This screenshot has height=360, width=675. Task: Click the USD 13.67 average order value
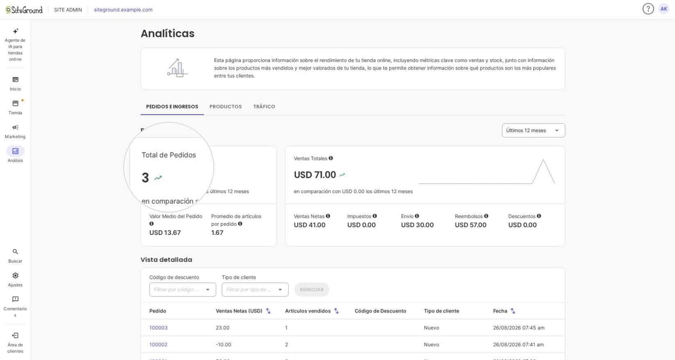click(x=165, y=233)
